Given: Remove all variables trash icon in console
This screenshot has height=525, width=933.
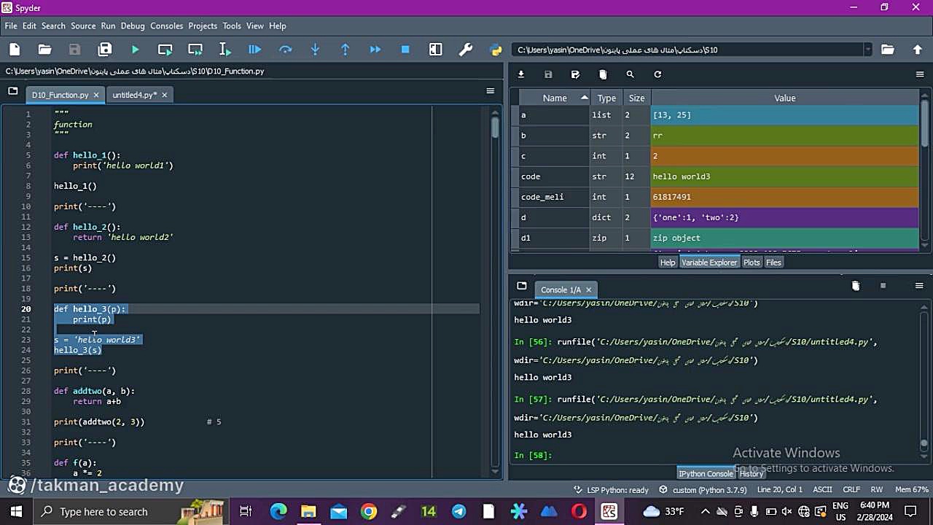Looking at the screenshot, I should click(x=856, y=286).
